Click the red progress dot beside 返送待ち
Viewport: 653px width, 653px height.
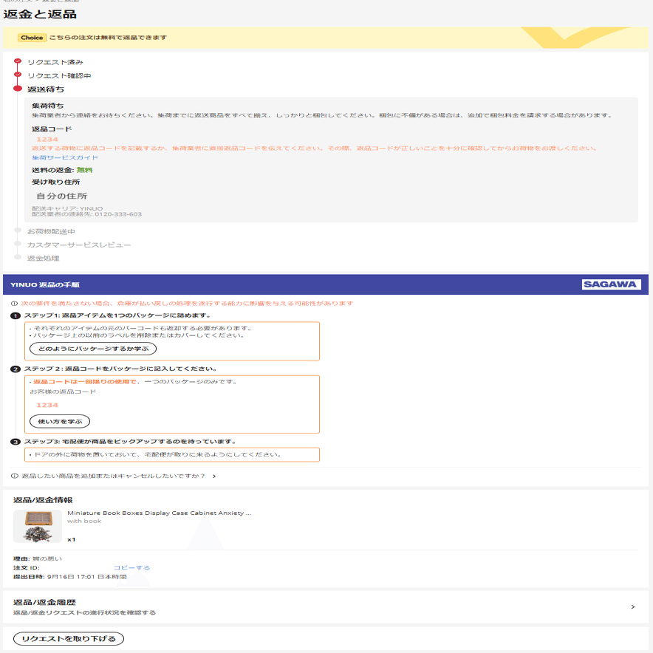(16, 86)
